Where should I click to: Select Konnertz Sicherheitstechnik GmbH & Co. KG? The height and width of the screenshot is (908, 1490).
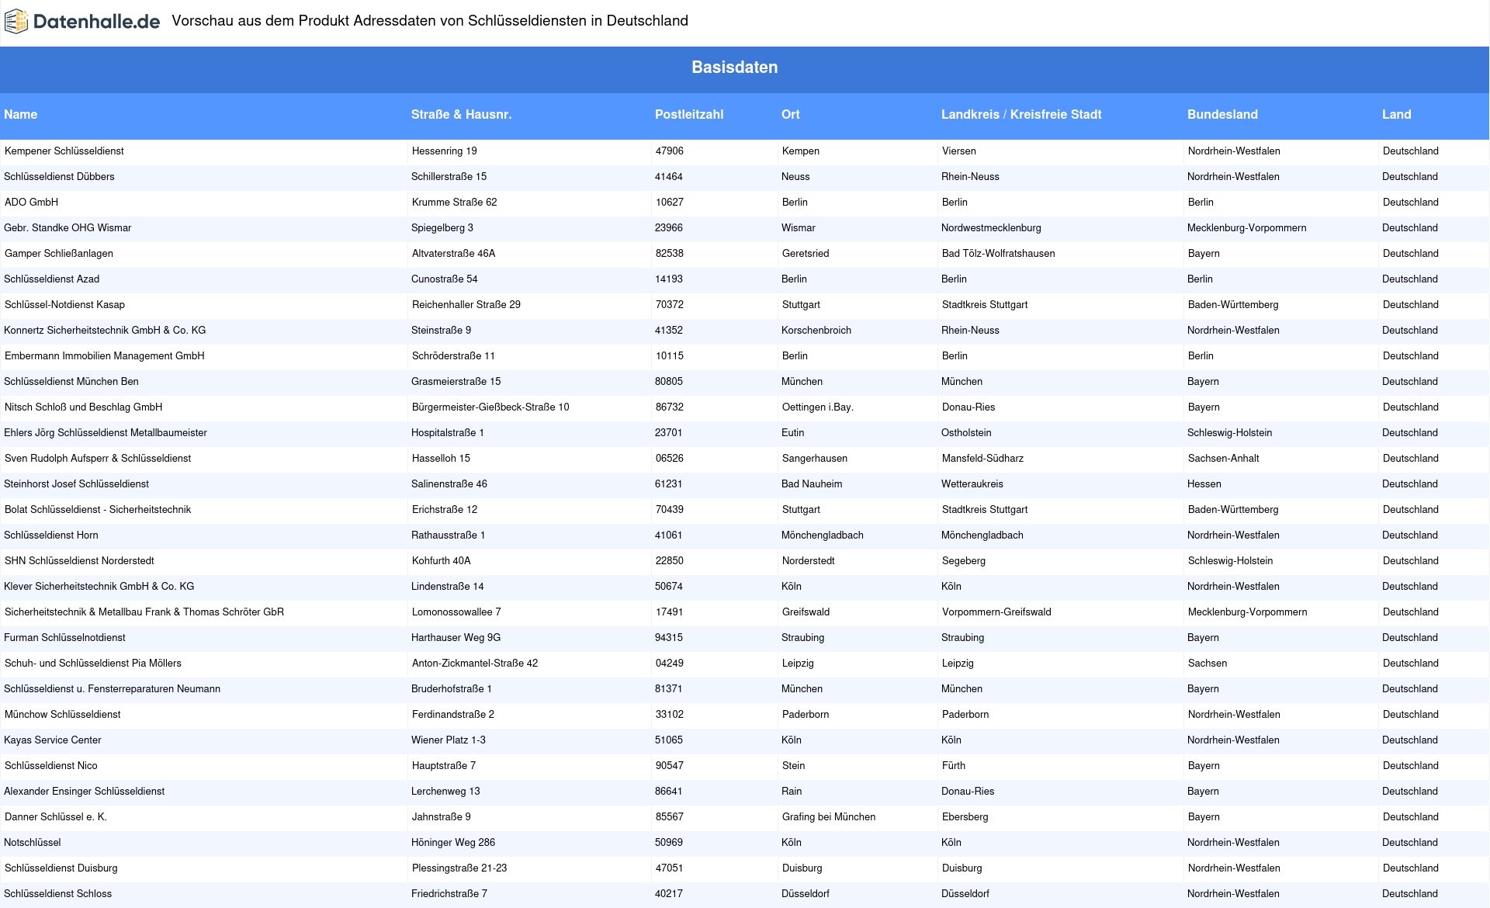tap(105, 331)
